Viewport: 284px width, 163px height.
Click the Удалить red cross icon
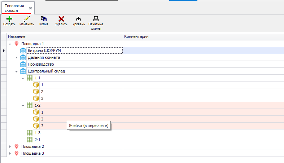click(x=61, y=19)
